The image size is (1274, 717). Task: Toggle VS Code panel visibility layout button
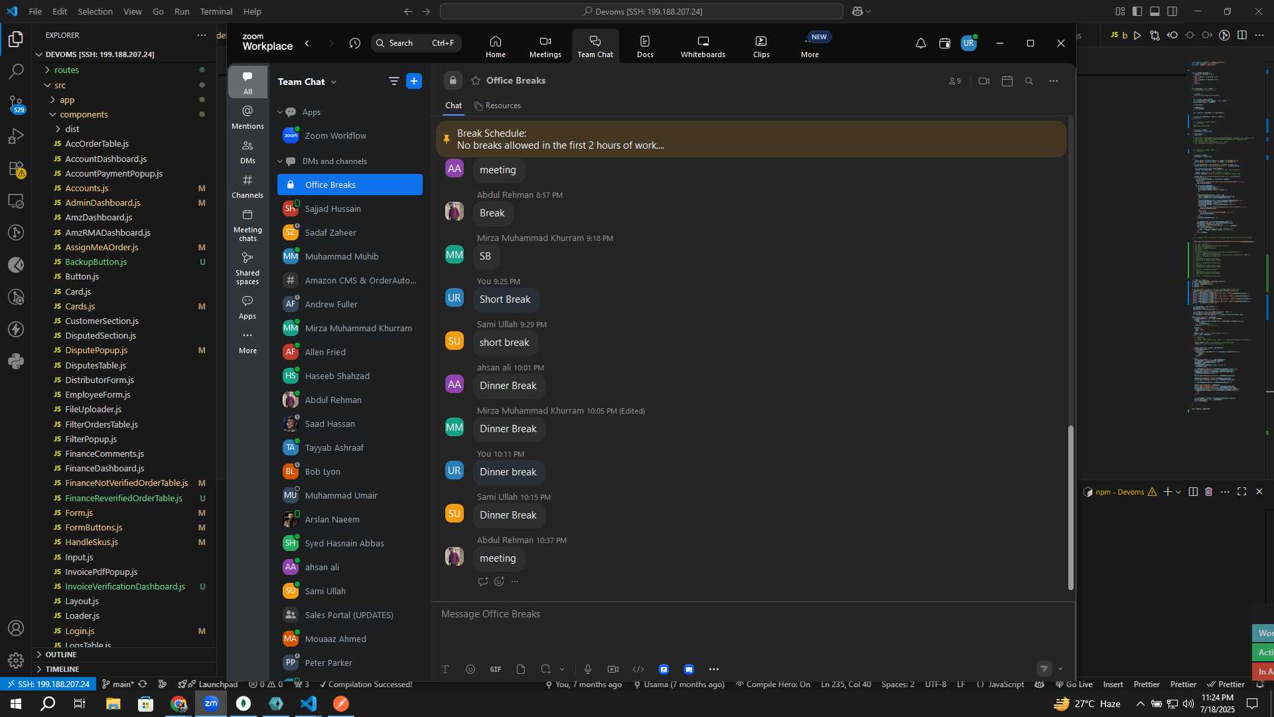point(1155,11)
